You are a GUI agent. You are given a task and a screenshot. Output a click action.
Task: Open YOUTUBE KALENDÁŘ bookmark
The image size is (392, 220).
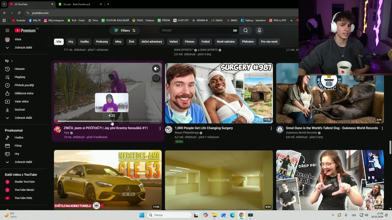115,20
